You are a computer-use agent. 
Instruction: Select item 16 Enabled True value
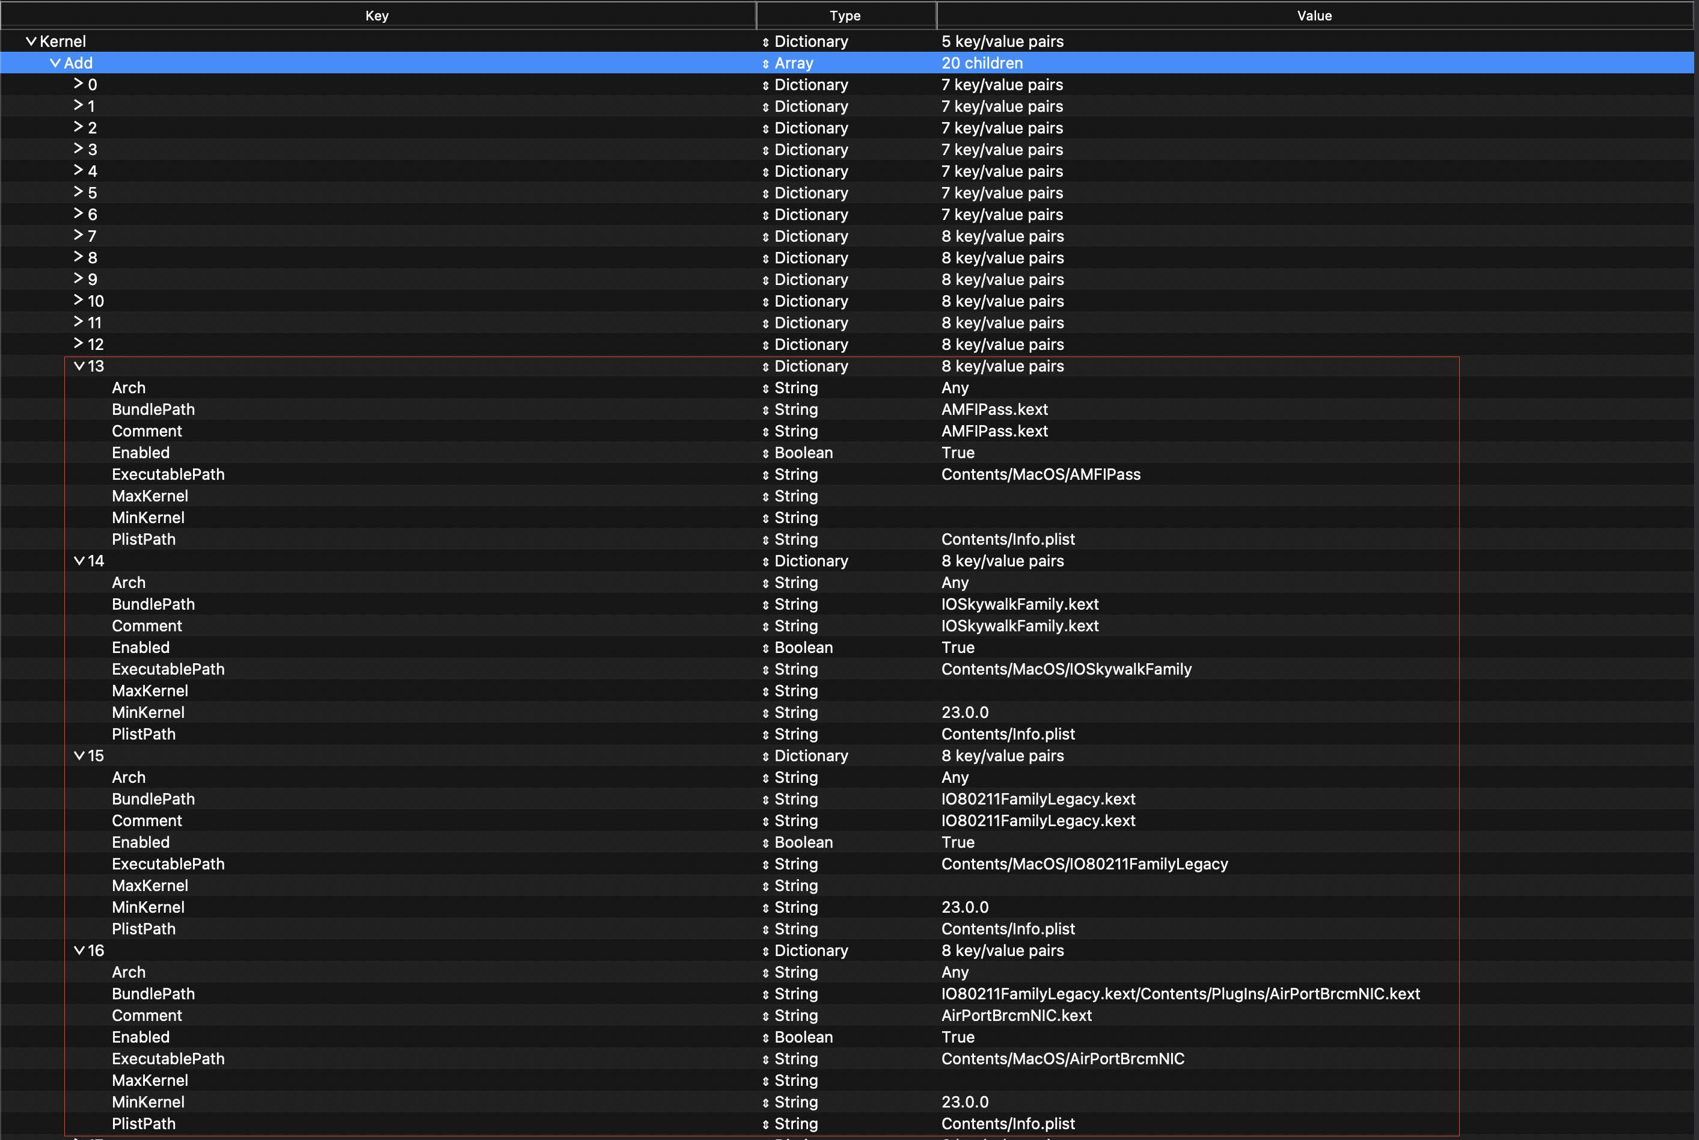click(958, 1038)
